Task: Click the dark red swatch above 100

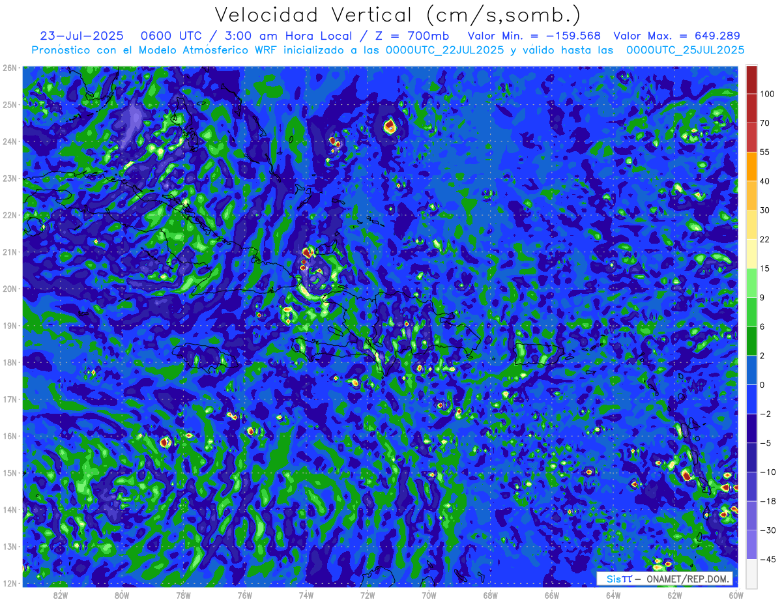Action: pyautogui.click(x=751, y=79)
